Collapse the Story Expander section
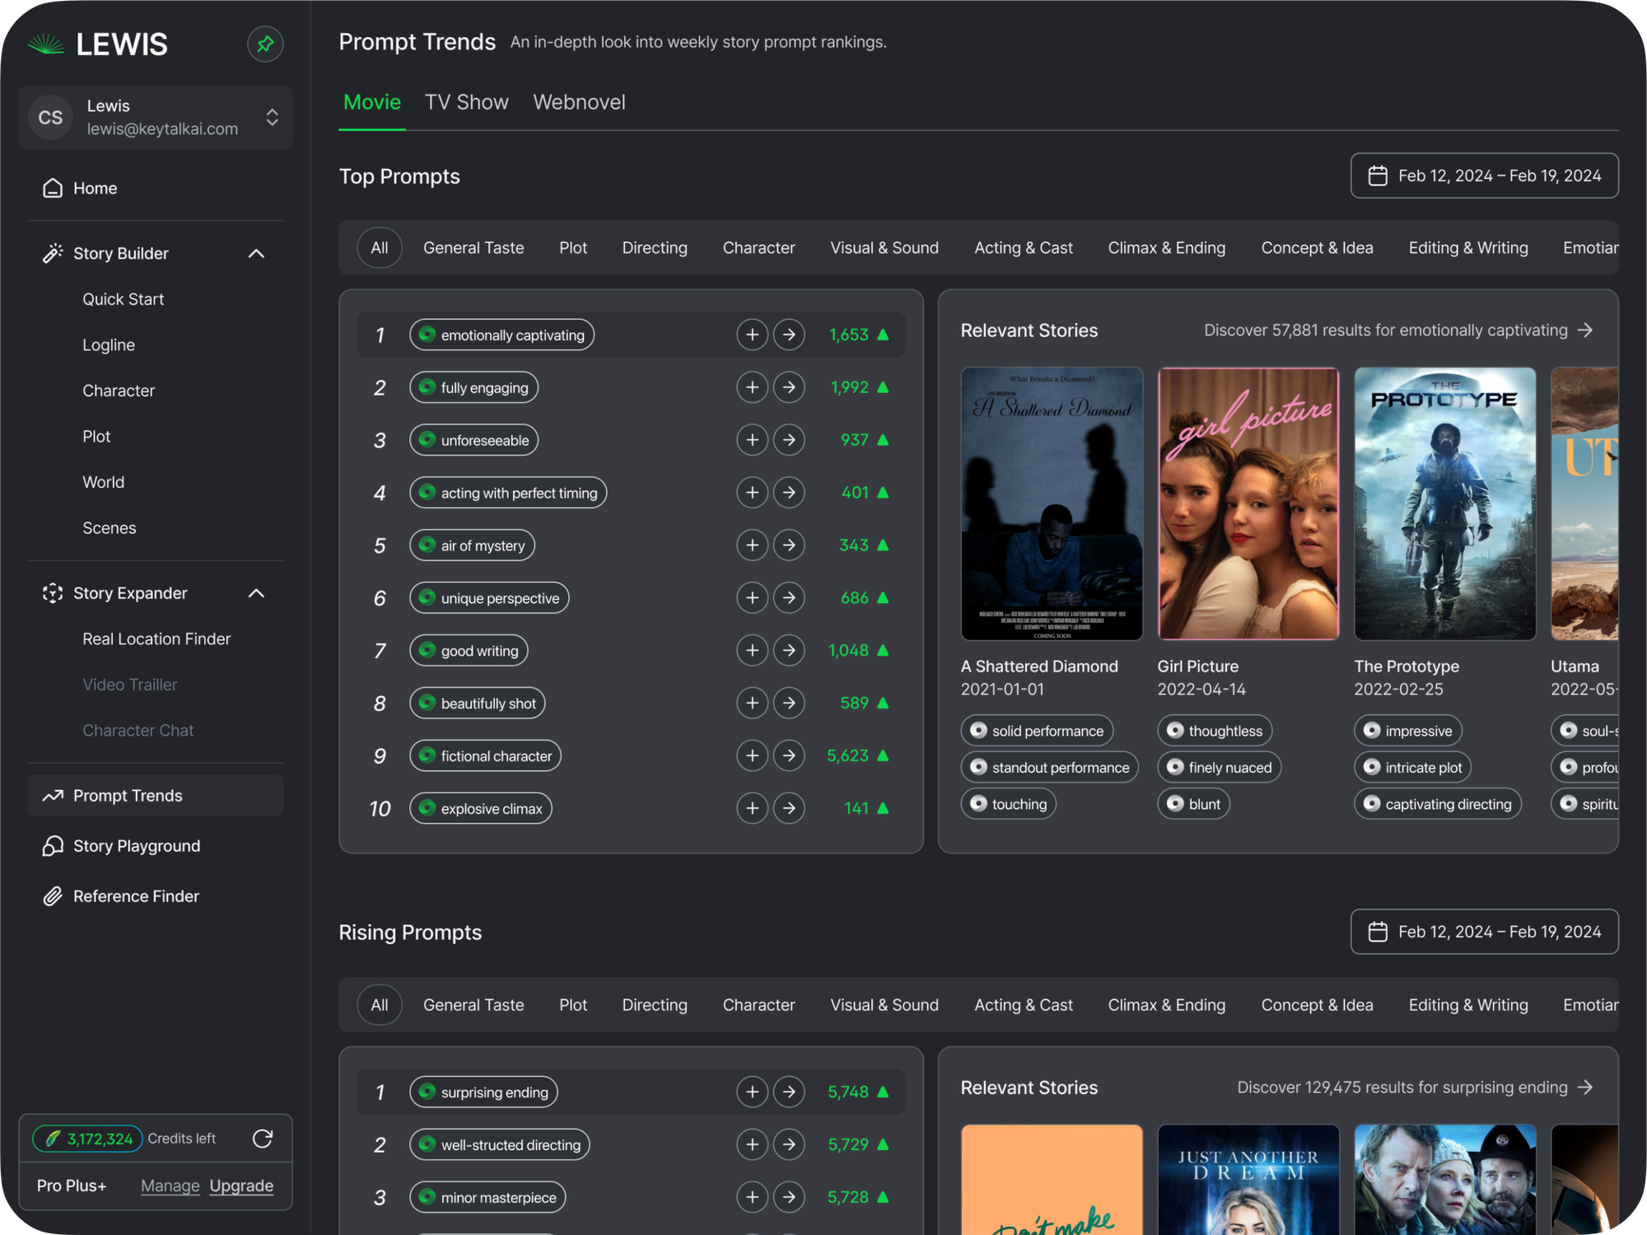Viewport: 1647px width, 1235px height. pyautogui.click(x=256, y=593)
